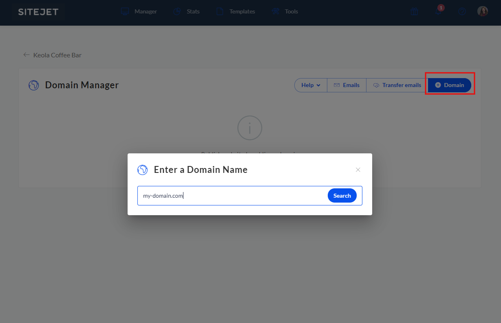This screenshot has height=323, width=501.
Task: Click the globe icon in the dialog title
Action: (142, 170)
